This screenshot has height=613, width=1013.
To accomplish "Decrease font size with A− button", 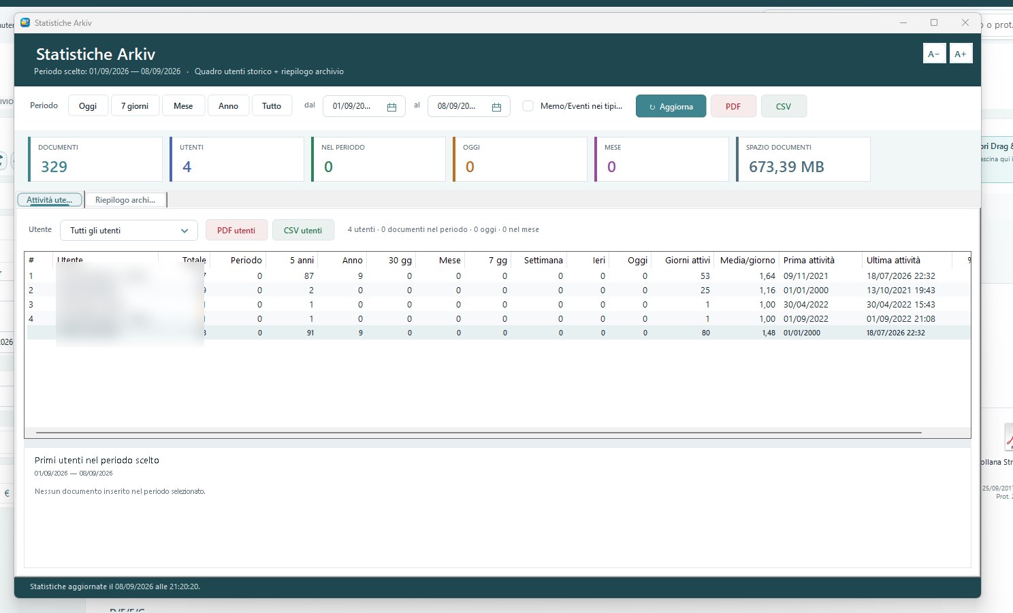I will coord(934,54).
